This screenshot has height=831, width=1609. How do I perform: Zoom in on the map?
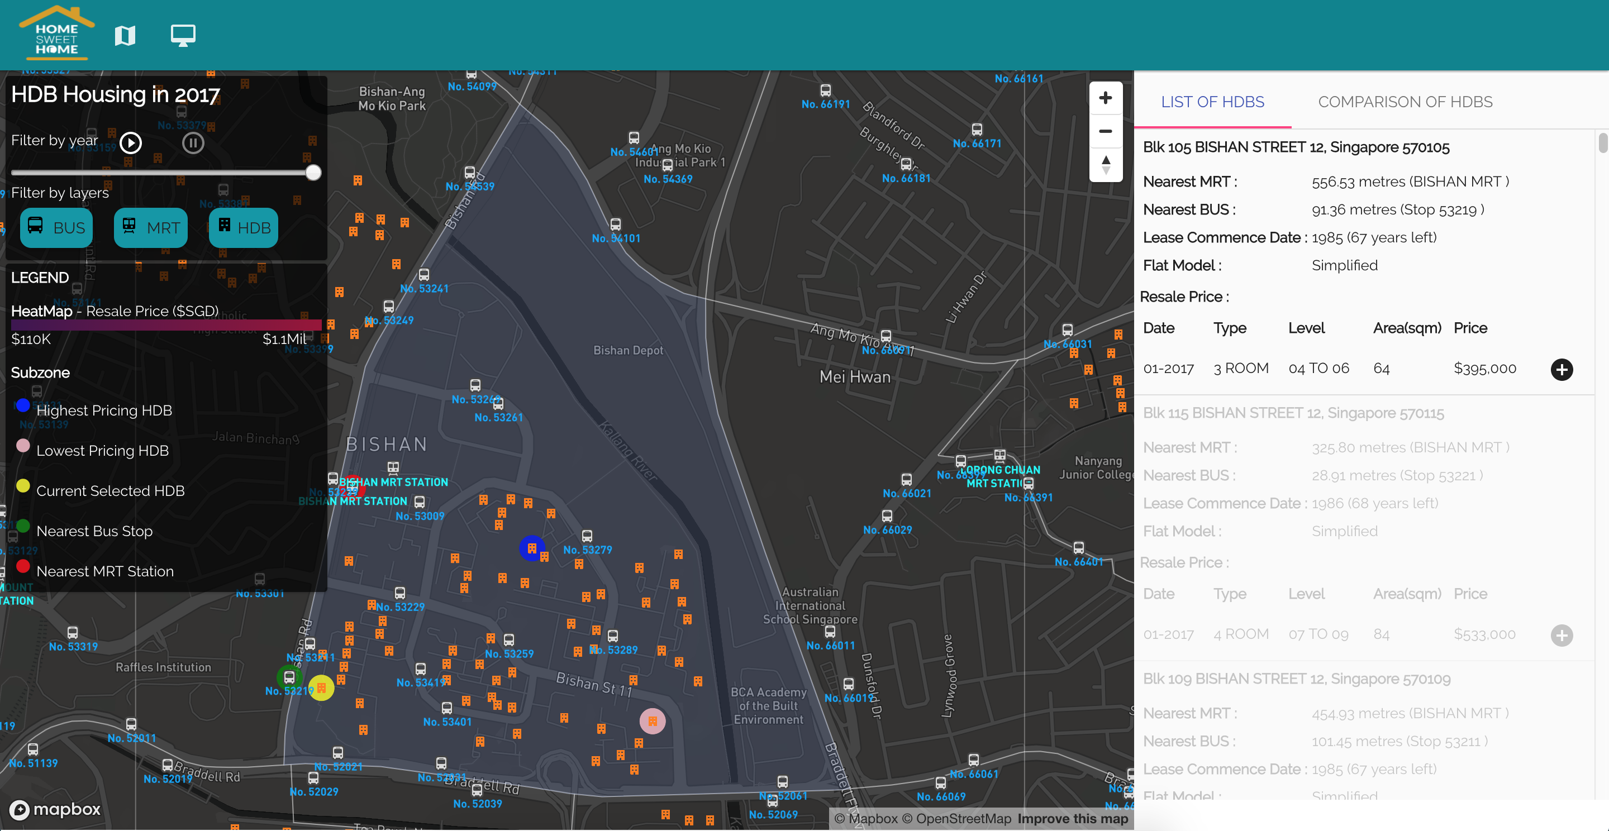coord(1105,98)
